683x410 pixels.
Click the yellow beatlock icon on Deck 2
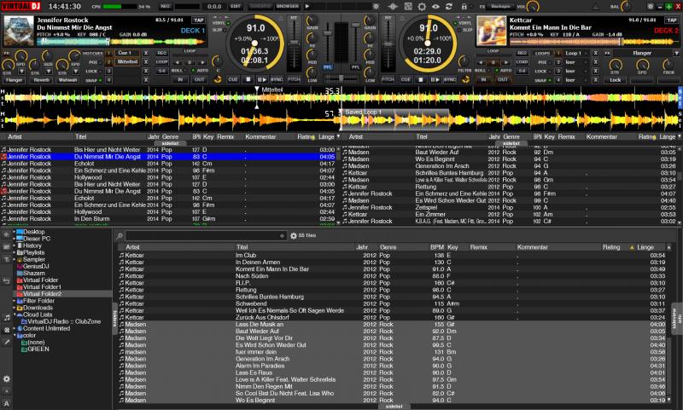(465, 79)
